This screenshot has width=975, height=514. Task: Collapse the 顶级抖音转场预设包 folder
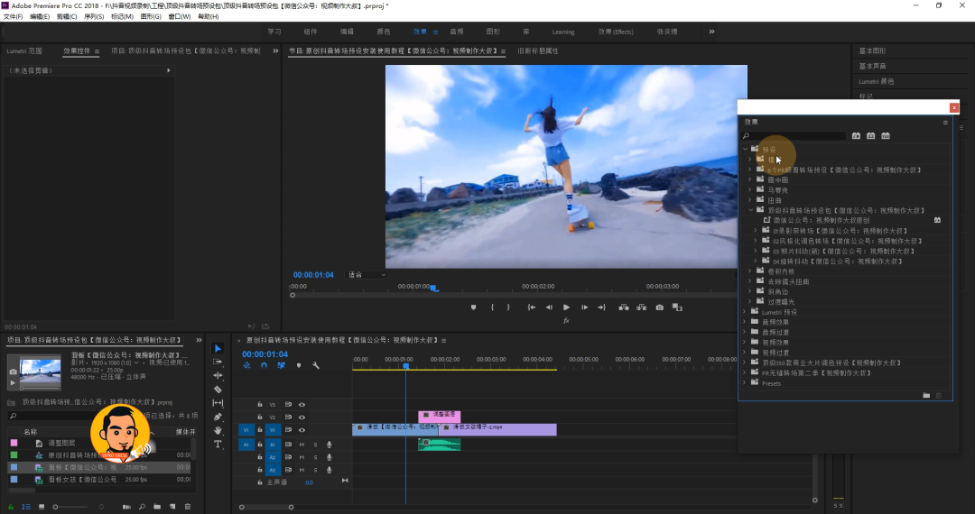coord(750,210)
